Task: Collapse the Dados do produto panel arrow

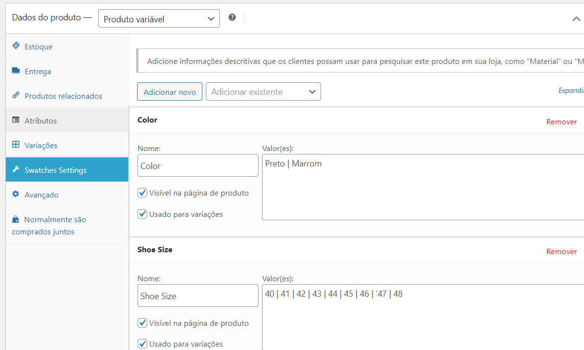Action: pyautogui.click(x=576, y=18)
